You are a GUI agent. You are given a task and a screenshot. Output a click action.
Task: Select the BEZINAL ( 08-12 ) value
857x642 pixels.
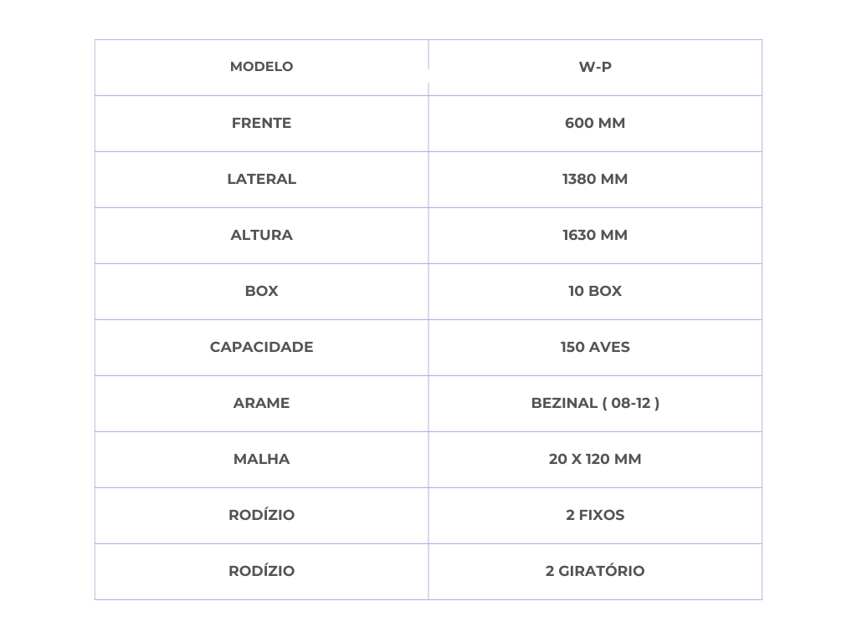(x=595, y=403)
